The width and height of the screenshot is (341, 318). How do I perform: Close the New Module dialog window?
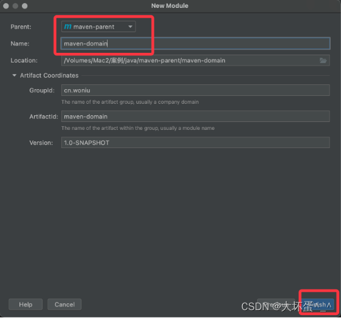click(6, 6)
